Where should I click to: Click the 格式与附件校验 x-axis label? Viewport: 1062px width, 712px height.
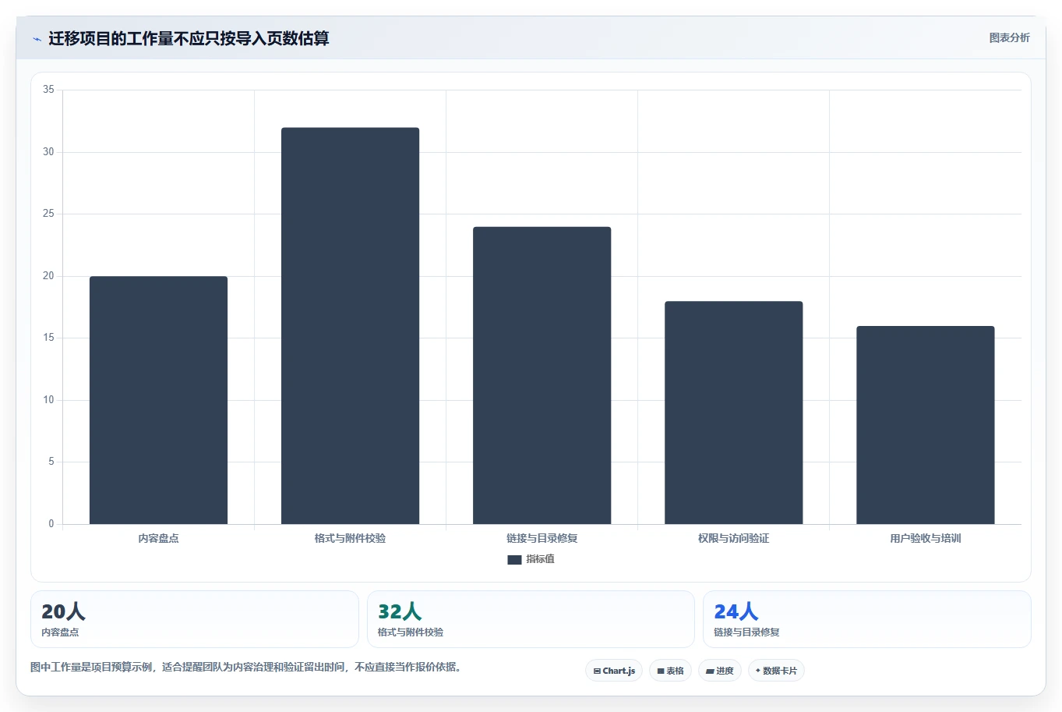350,538
